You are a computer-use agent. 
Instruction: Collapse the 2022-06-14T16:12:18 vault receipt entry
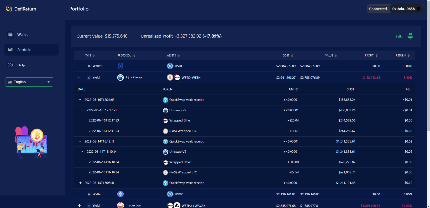(80, 141)
